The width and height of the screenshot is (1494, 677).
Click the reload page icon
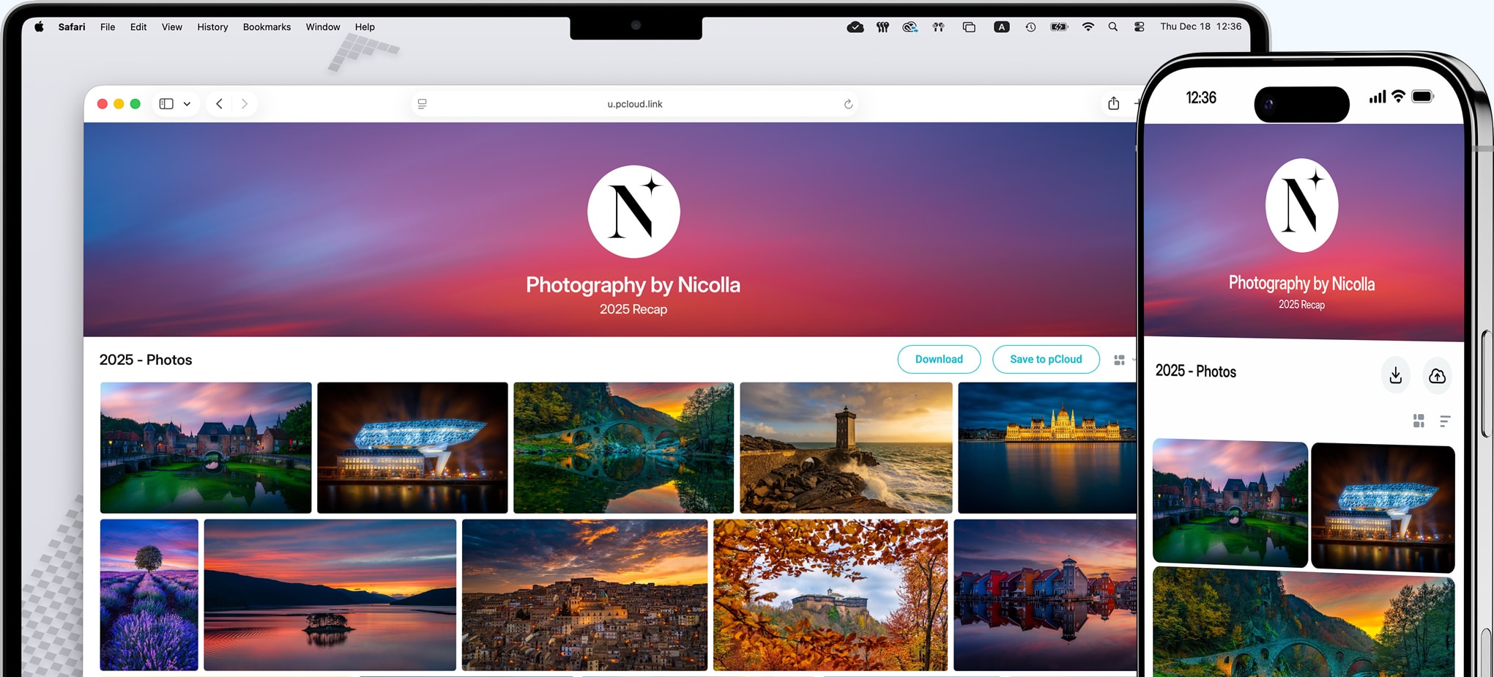[848, 104]
